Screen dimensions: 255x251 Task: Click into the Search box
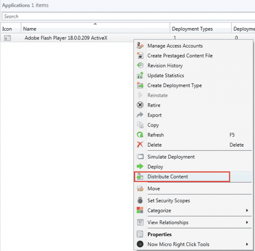pyautogui.click(x=127, y=17)
